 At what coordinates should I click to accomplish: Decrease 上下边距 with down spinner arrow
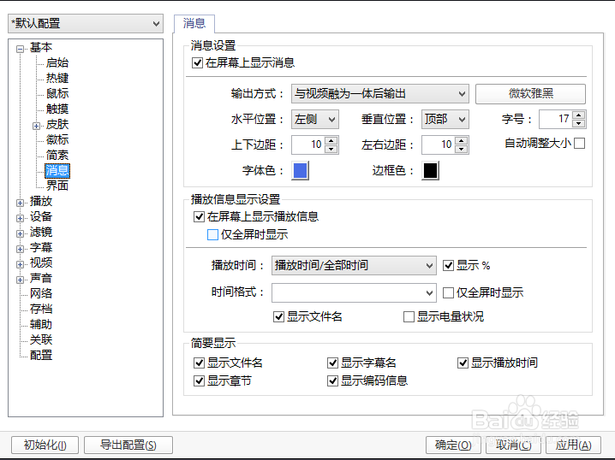click(x=331, y=149)
